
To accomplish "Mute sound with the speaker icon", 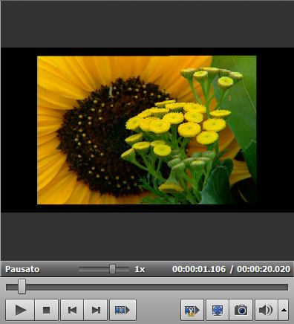I will (266, 310).
